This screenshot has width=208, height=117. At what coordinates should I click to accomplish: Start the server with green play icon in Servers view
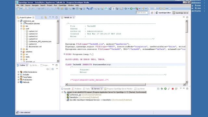click(165, 89)
